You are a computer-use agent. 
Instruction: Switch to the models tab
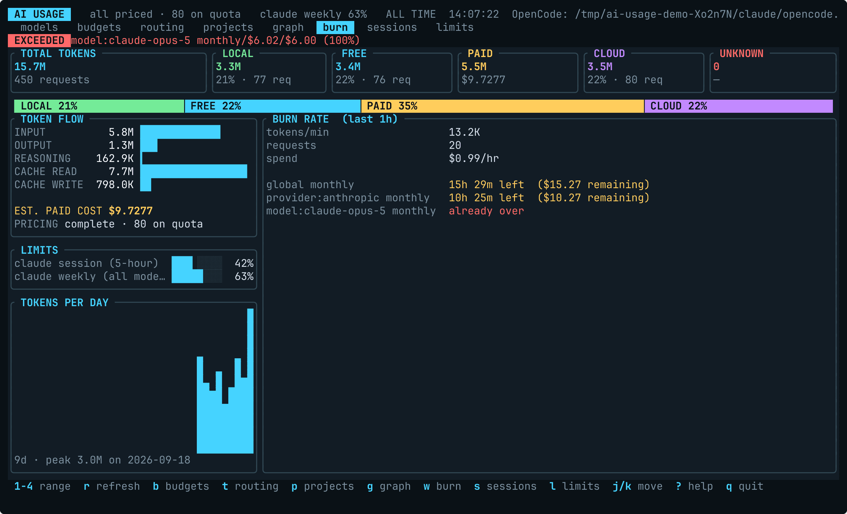point(39,28)
